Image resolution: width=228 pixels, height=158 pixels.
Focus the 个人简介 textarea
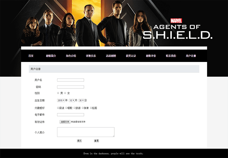pyautogui.click(x=86, y=132)
